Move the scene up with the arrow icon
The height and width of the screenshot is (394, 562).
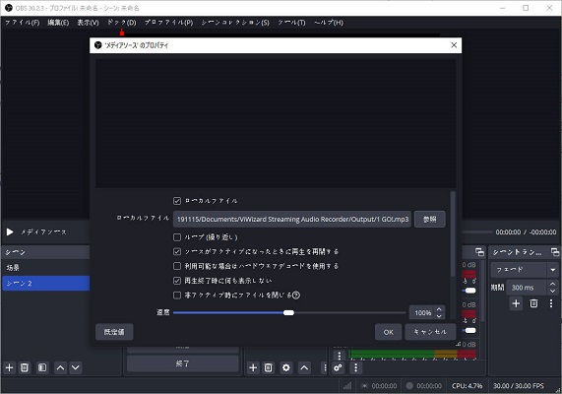point(61,367)
